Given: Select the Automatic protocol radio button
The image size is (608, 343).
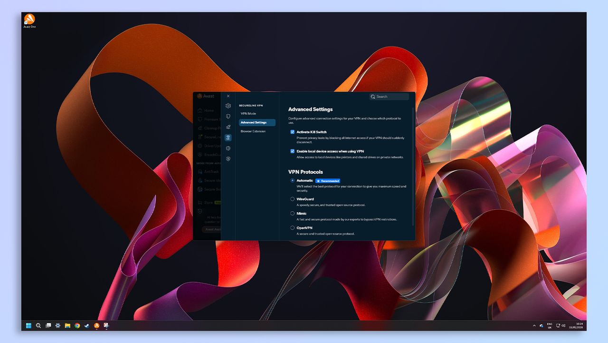Looking at the screenshot, I should coord(293,181).
